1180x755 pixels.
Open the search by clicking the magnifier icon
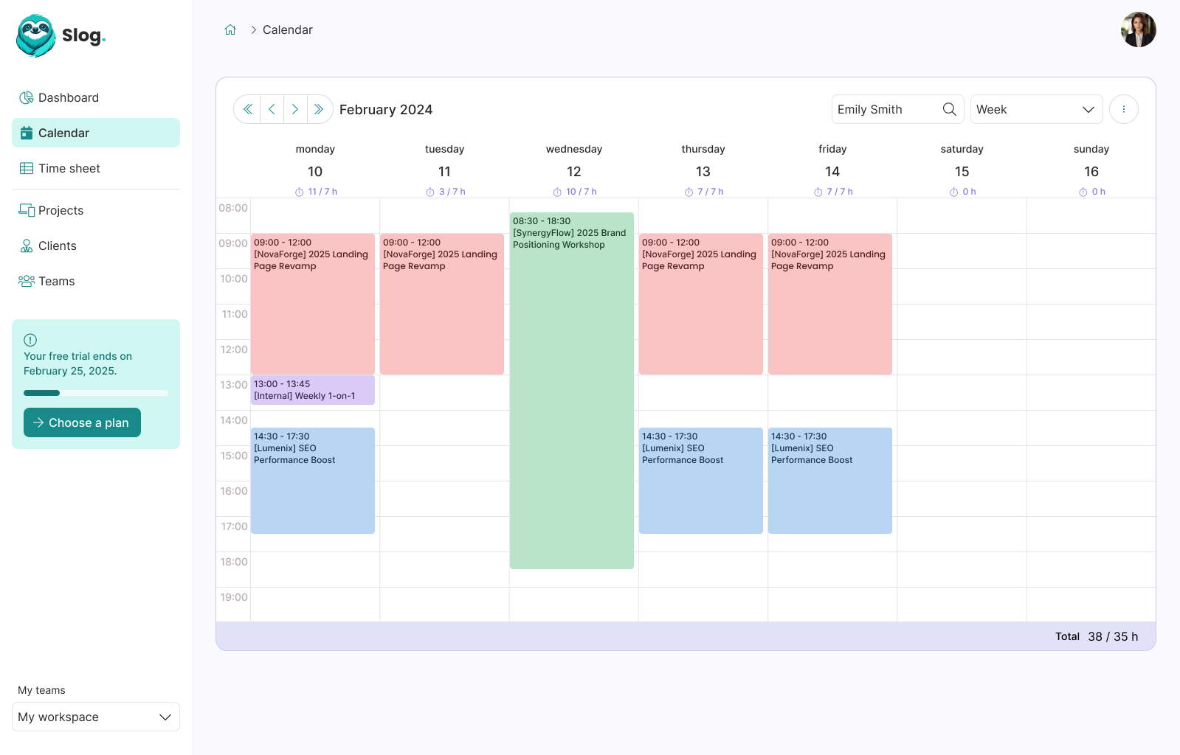click(x=949, y=108)
